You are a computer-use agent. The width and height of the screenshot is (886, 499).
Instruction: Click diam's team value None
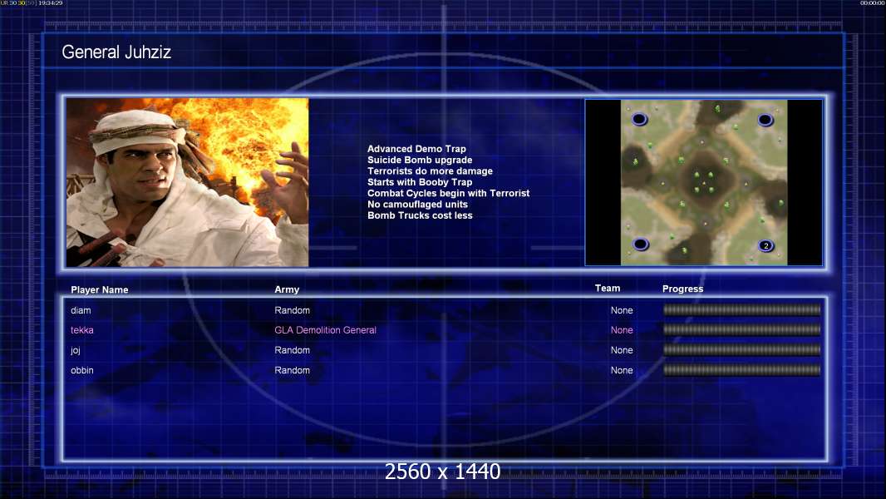coord(622,310)
